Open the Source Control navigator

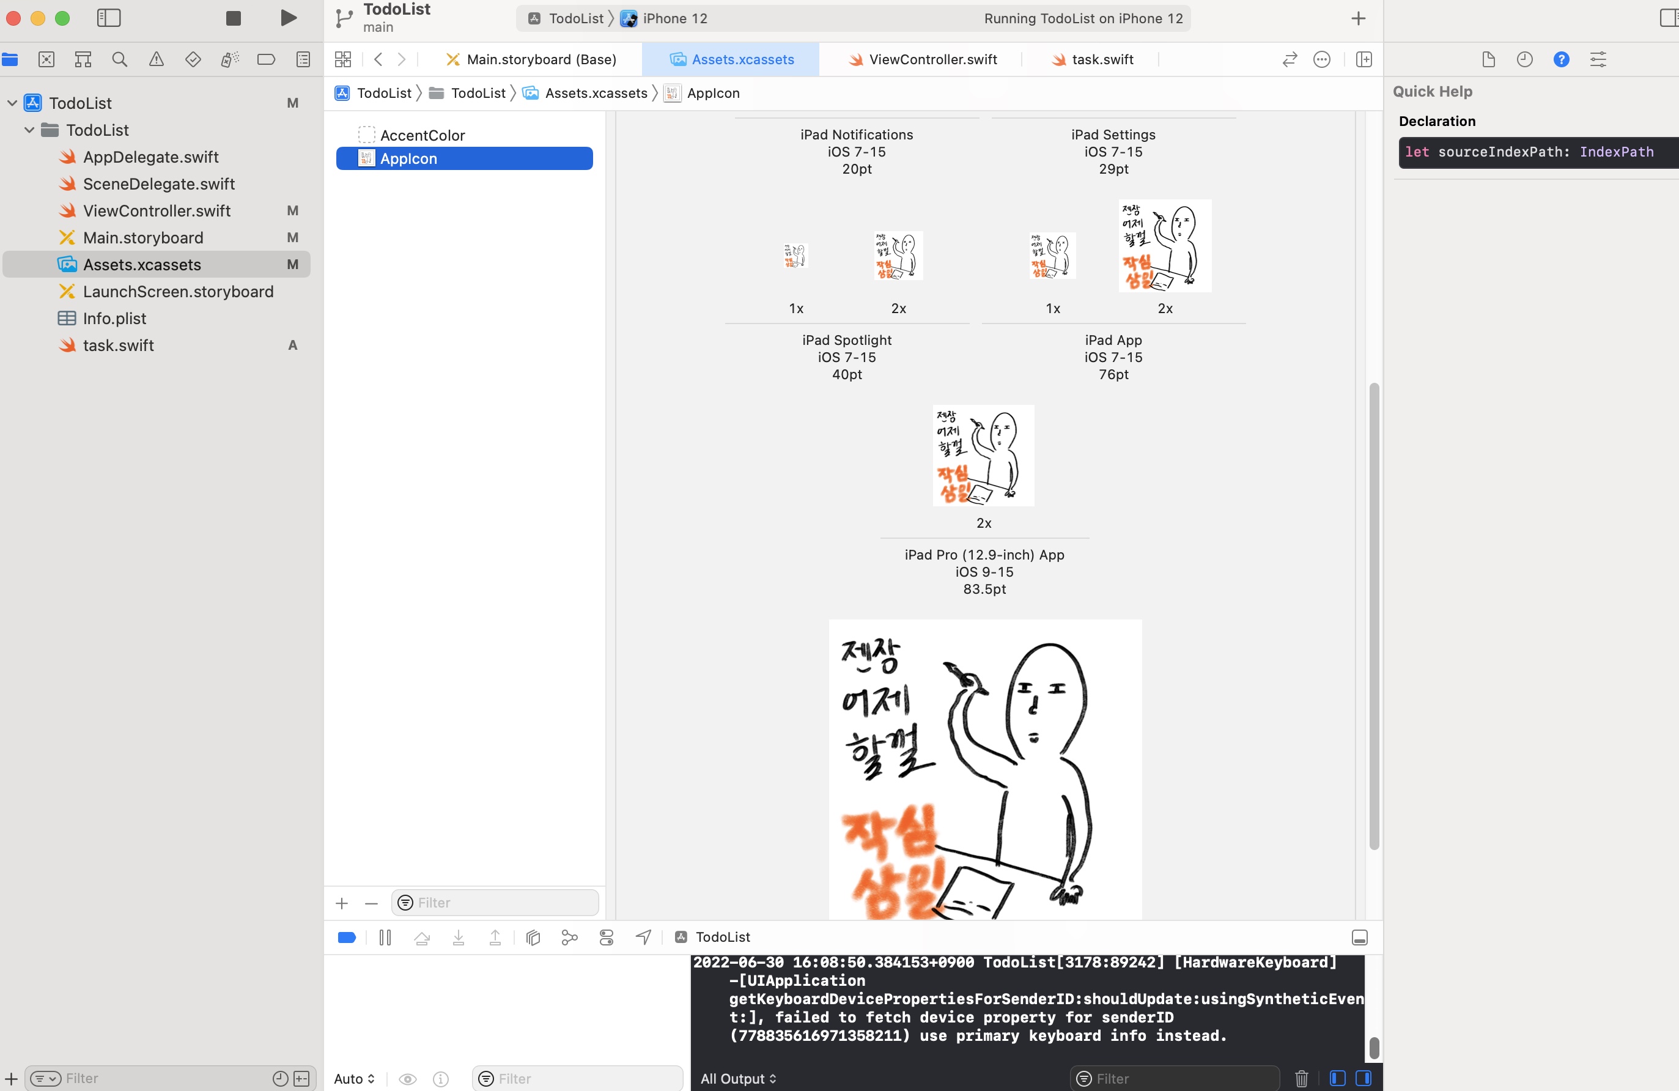(x=45, y=59)
